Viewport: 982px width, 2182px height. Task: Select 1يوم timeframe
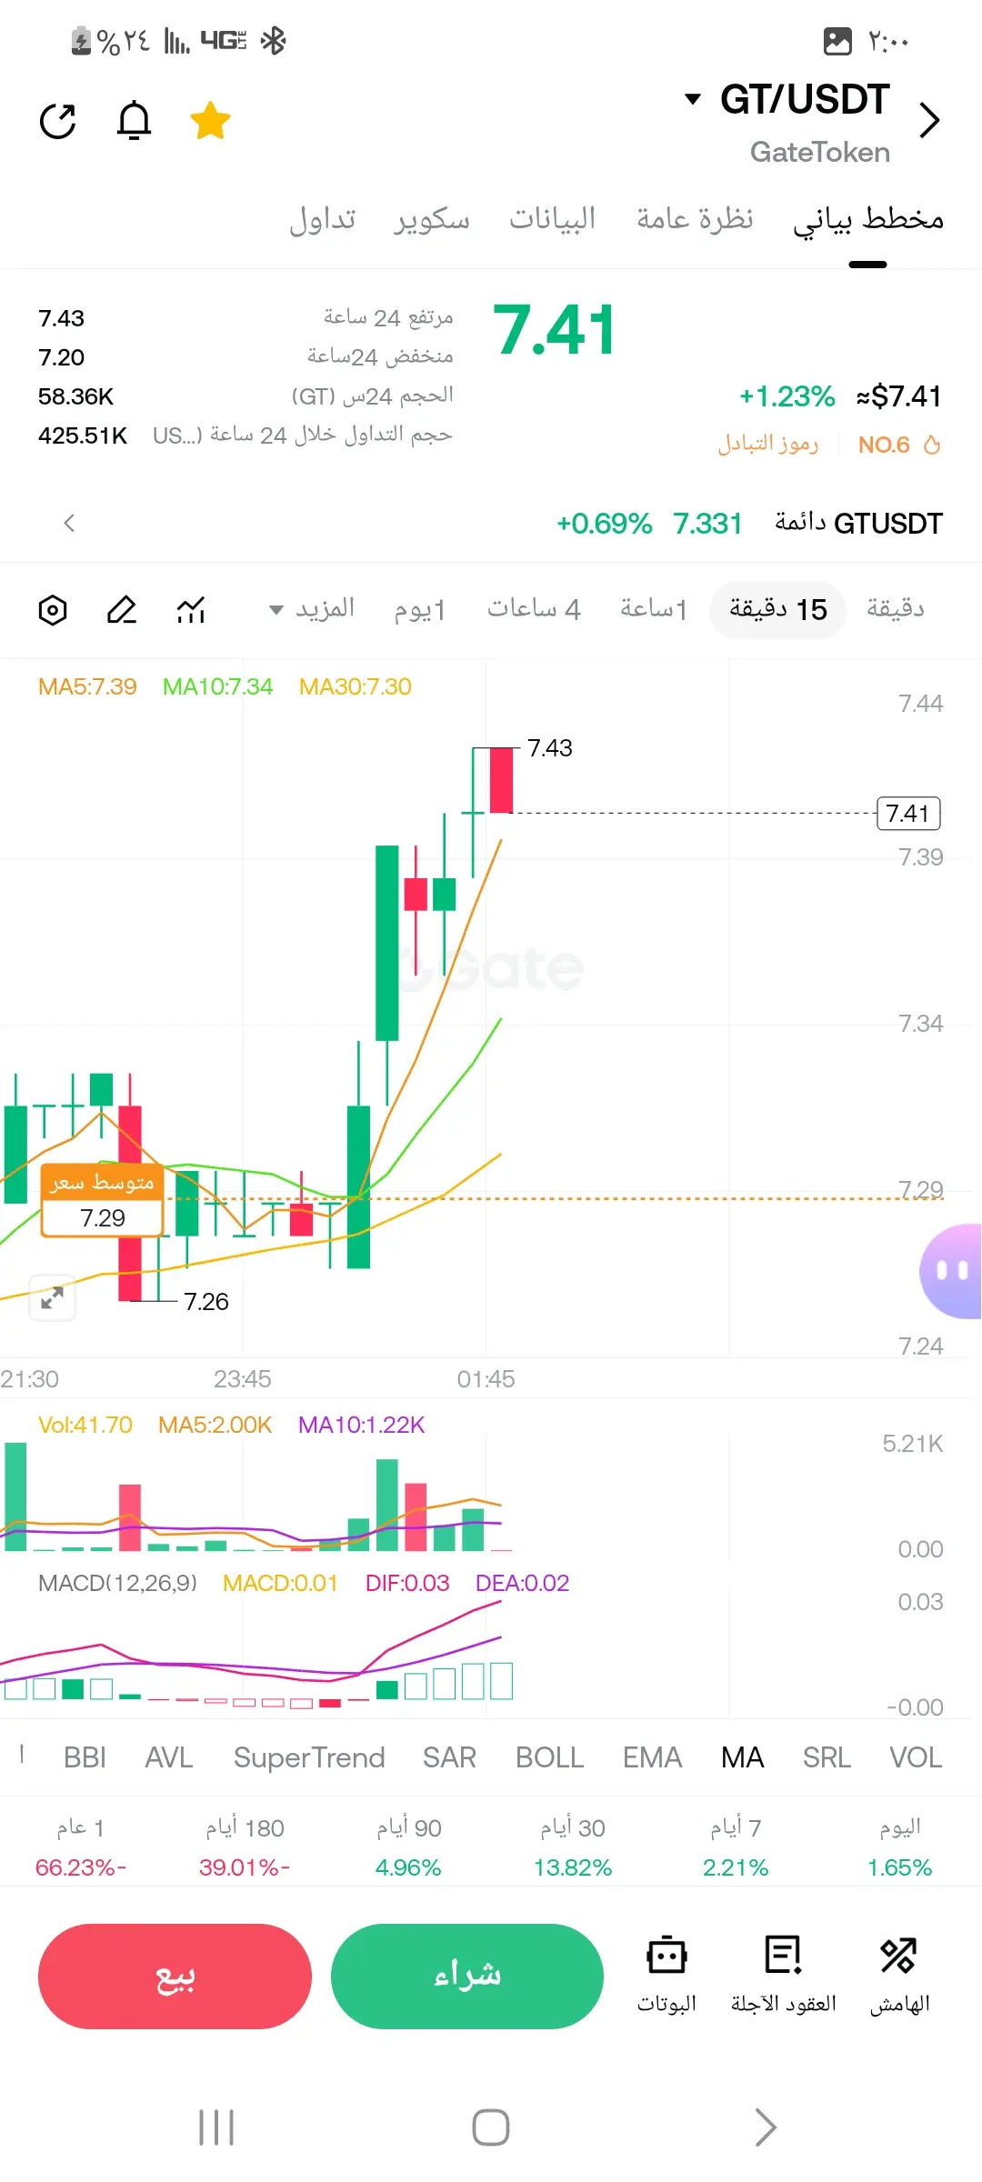(x=419, y=608)
